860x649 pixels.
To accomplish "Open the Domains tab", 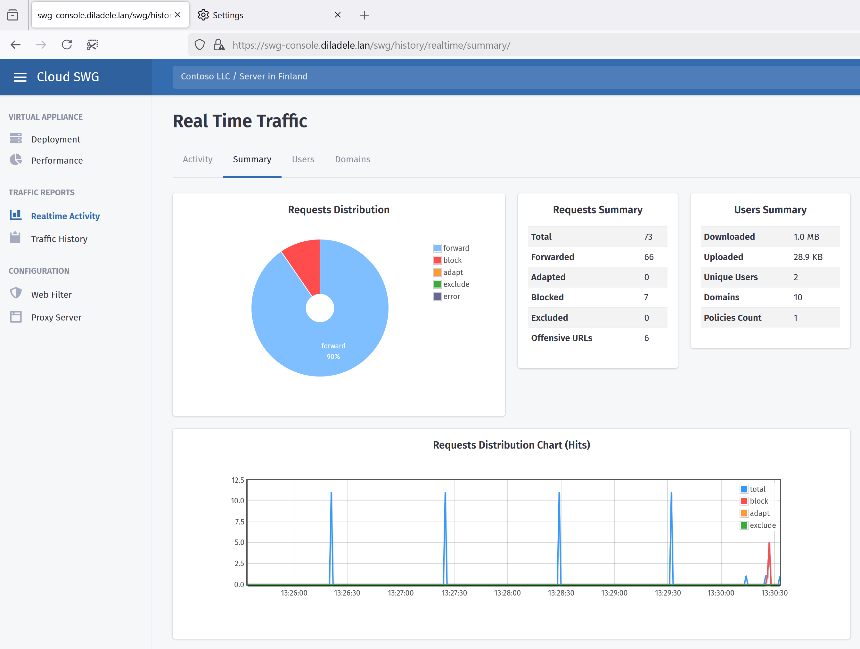I will (x=353, y=159).
